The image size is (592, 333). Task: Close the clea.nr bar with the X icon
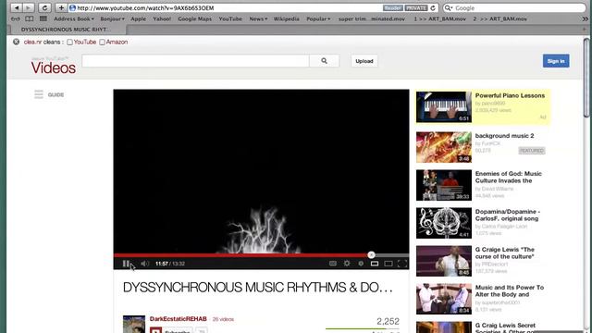coord(16,42)
